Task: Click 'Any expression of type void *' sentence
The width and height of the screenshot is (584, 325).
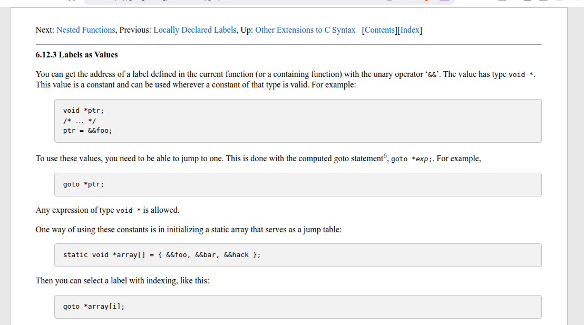Action: click(x=108, y=210)
